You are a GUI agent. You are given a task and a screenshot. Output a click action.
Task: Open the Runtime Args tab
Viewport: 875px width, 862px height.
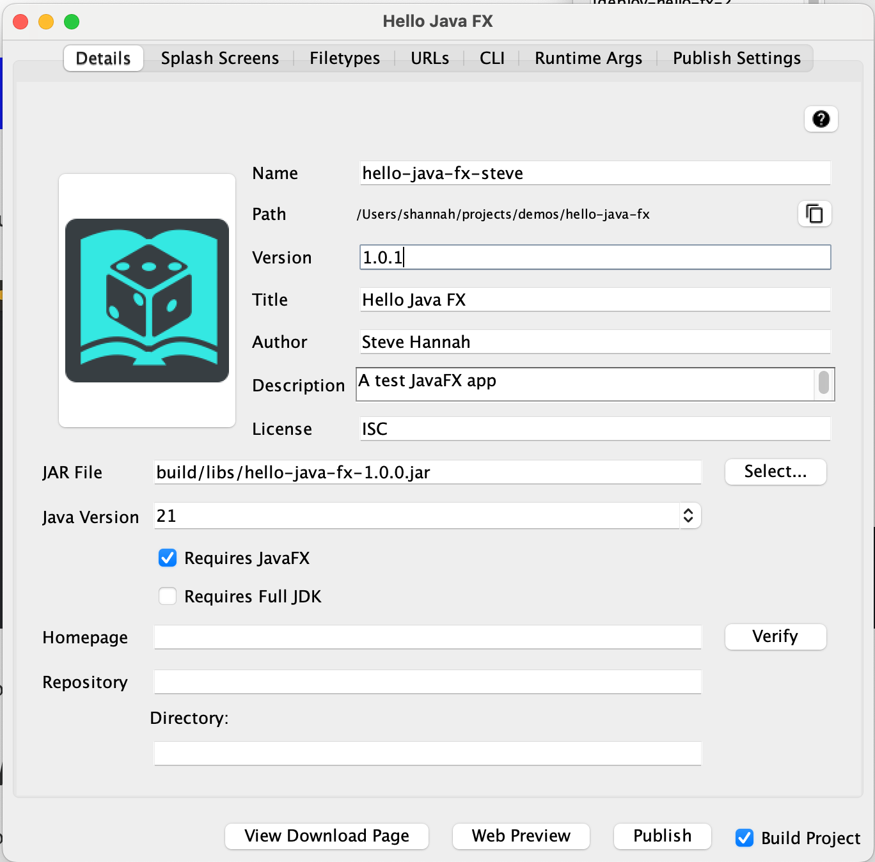588,58
